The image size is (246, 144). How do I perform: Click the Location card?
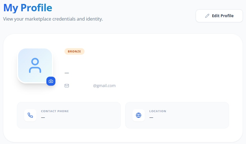coord(177,115)
